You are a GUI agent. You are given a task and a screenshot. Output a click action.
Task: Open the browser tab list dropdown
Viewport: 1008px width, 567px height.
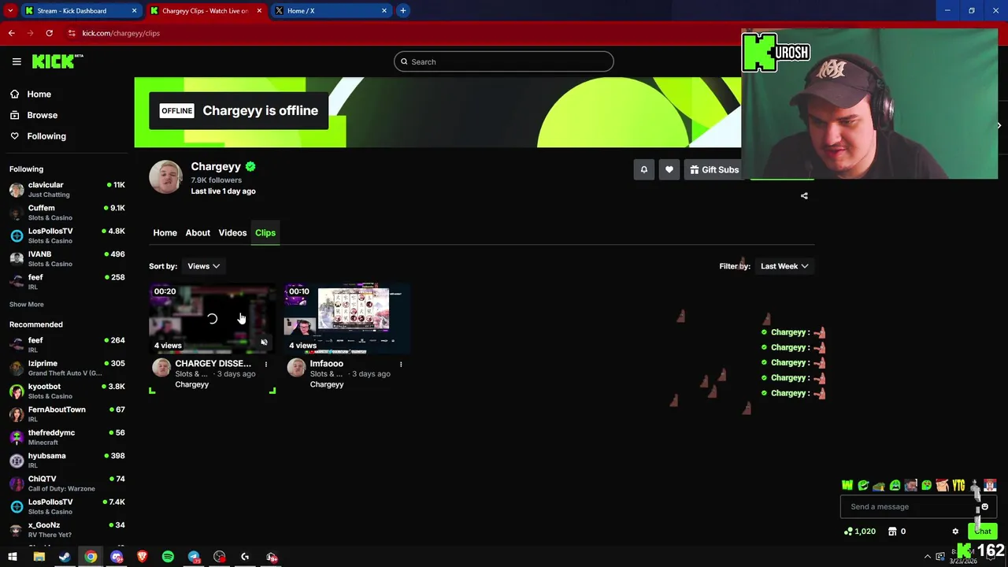[x=10, y=11]
